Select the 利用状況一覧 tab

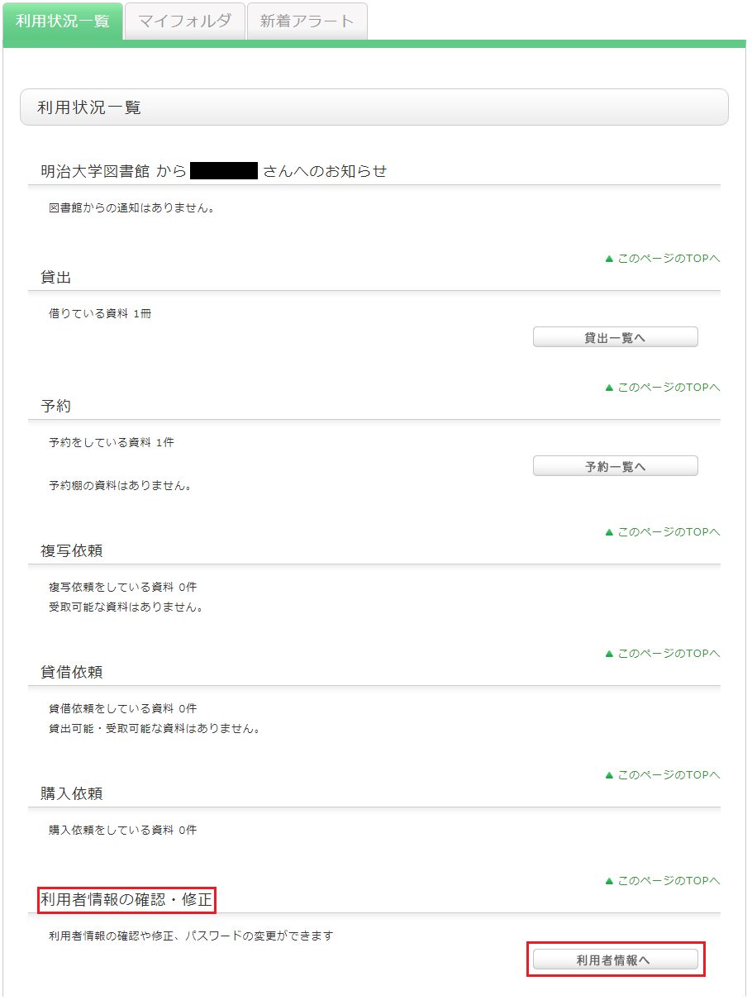click(63, 21)
